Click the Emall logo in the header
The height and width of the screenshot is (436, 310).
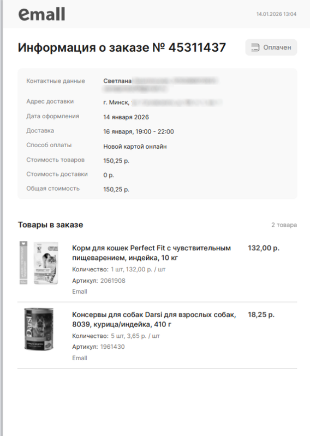[42, 14]
